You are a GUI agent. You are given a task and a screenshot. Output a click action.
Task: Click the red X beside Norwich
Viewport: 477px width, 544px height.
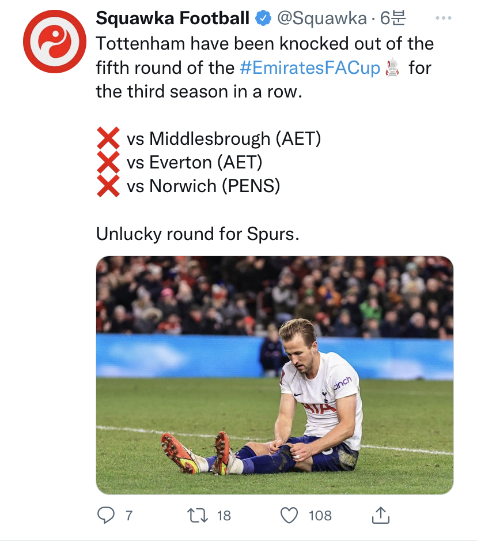pyautogui.click(x=108, y=186)
